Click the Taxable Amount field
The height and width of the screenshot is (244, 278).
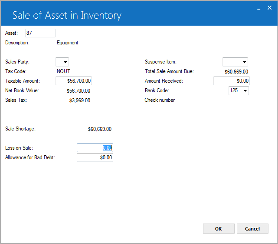[x=74, y=81]
